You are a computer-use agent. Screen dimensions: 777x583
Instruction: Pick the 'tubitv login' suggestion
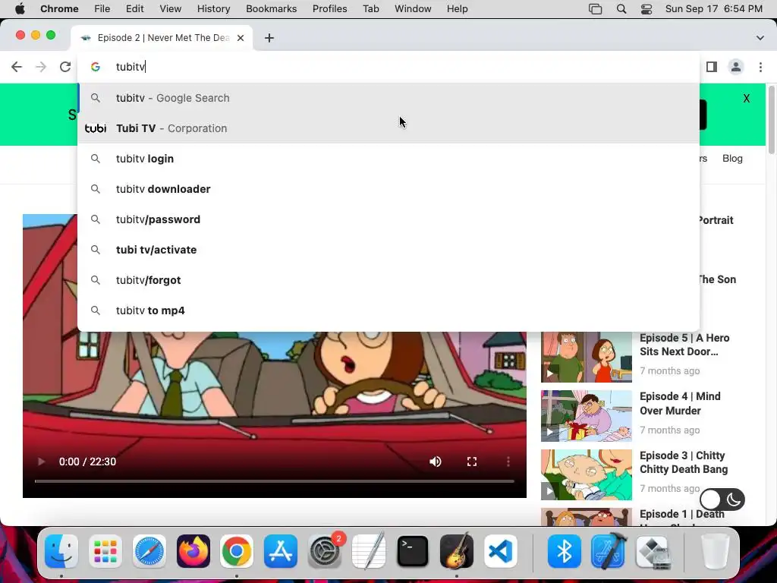point(388,159)
